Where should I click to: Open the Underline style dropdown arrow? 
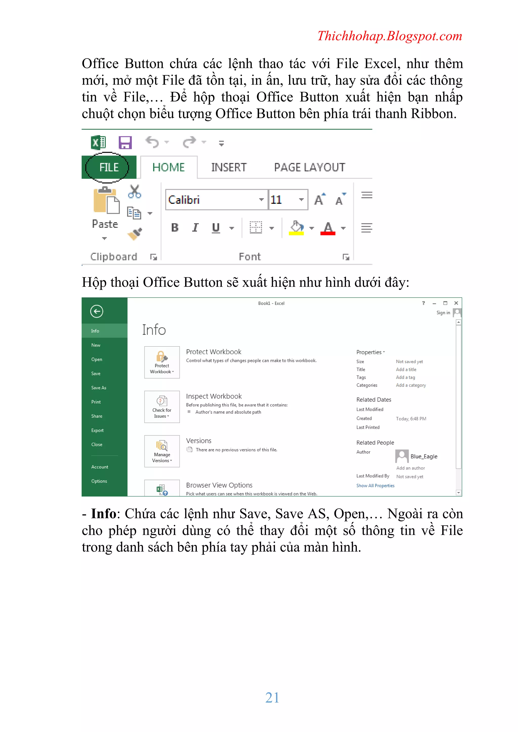click(232, 228)
